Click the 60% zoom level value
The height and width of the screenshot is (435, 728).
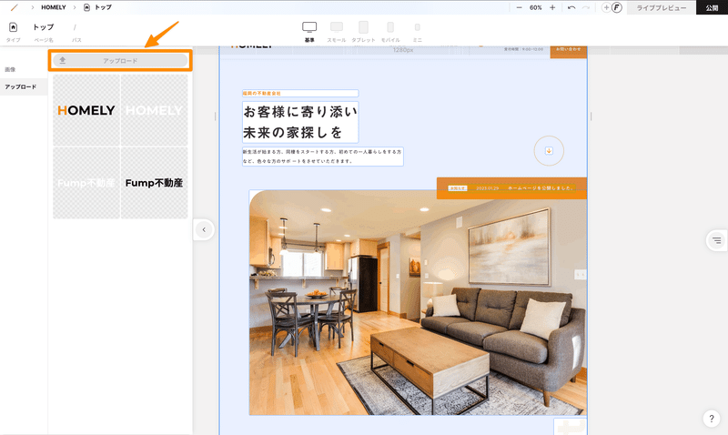pyautogui.click(x=535, y=7)
